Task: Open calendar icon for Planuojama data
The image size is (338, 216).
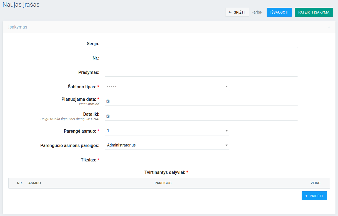Action: (108, 101)
